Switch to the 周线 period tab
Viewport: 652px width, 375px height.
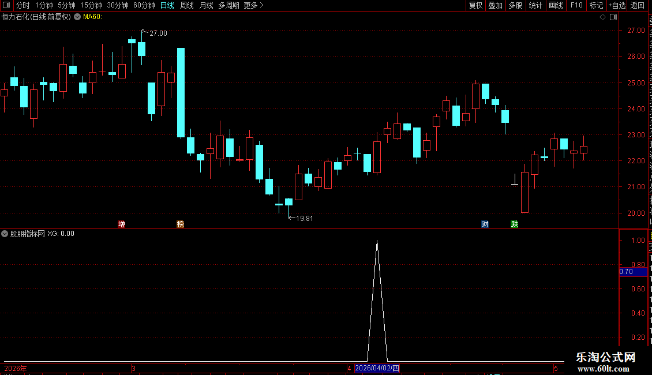click(187, 5)
